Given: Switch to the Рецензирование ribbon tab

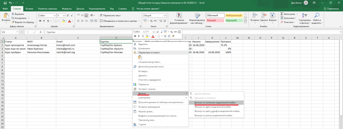Looking at the screenshot, I should pos(97,9).
